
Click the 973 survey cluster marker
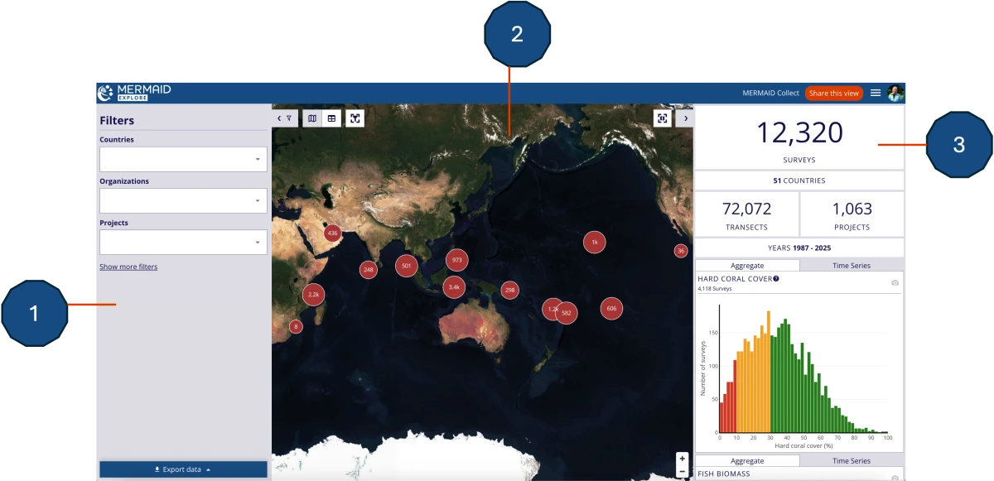click(456, 260)
